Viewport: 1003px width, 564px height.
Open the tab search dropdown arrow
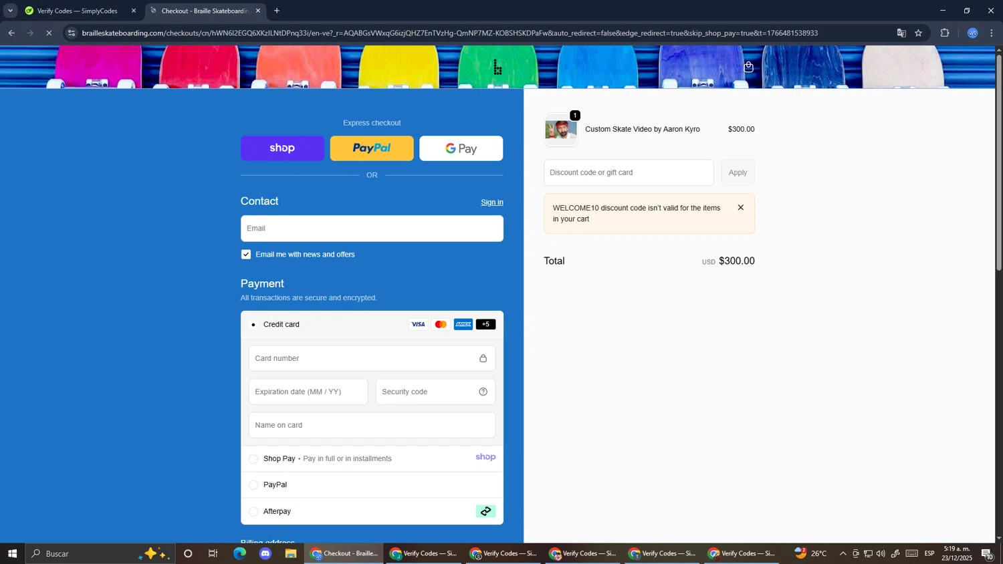10,11
